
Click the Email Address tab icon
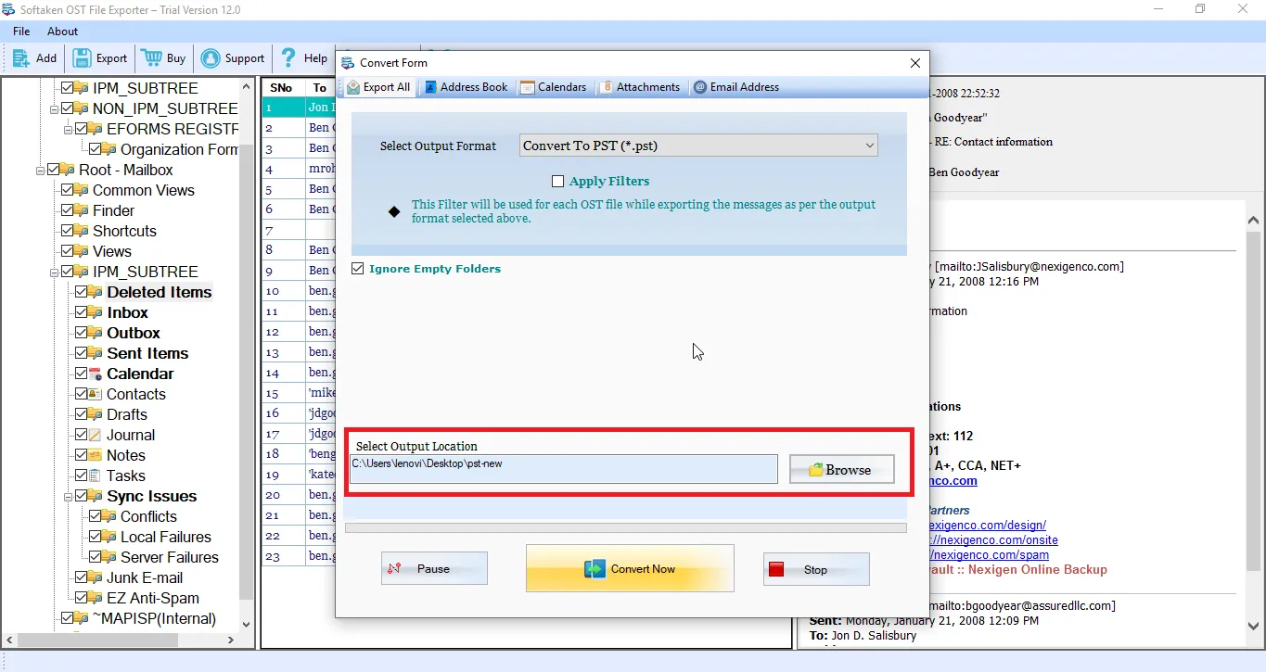[700, 87]
